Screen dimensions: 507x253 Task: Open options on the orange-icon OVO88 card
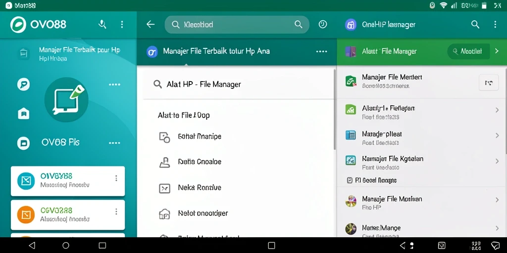click(x=116, y=211)
